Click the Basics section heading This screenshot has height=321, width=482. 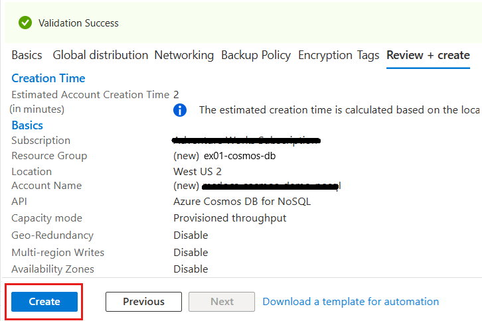[x=27, y=125]
